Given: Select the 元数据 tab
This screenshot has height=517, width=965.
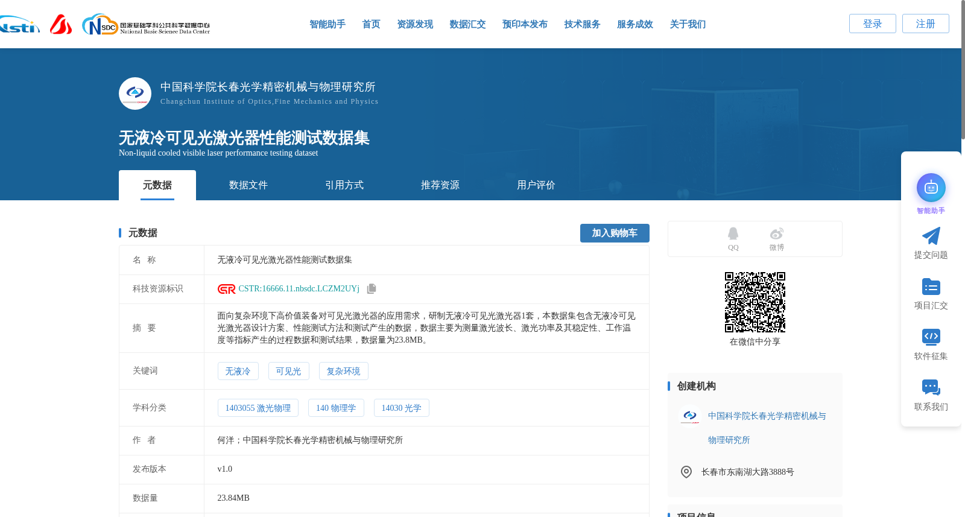Looking at the screenshot, I should click(x=157, y=185).
